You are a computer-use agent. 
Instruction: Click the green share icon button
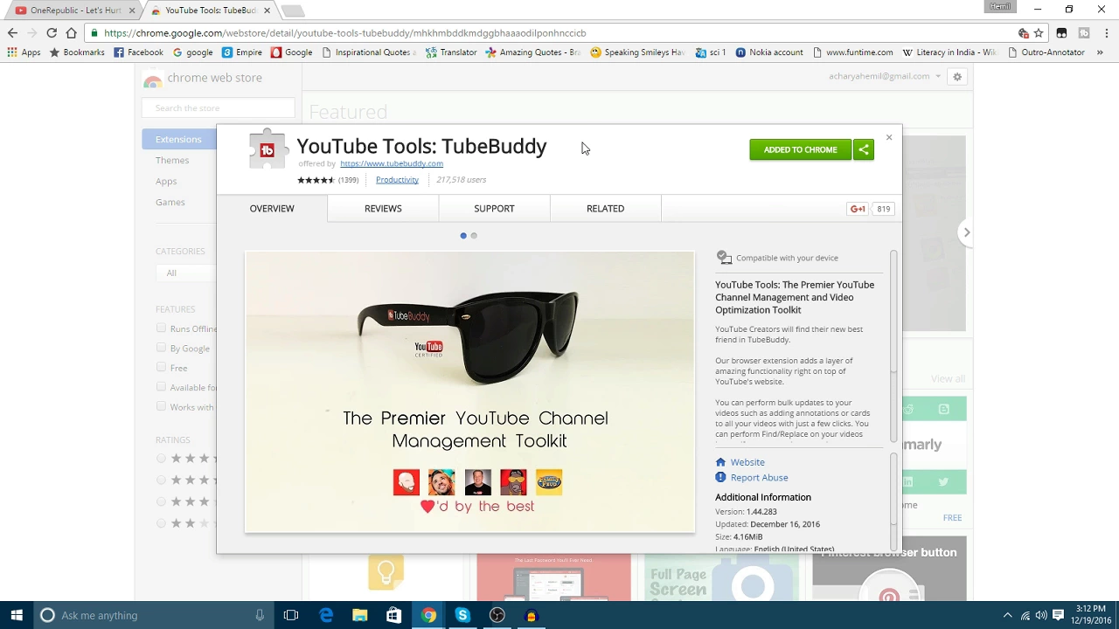[x=864, y=149]
